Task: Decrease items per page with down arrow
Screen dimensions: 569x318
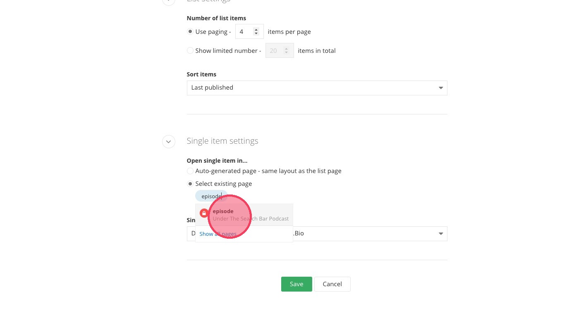Action: (x=256, y=34)
